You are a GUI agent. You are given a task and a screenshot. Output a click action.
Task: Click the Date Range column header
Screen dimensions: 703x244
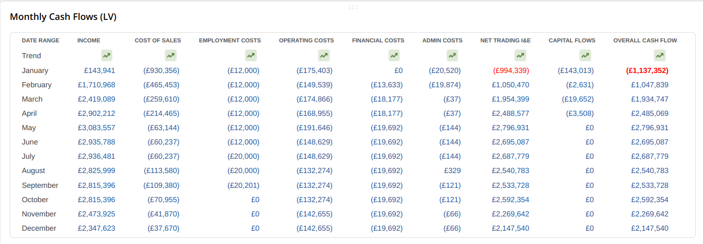coord(41,40)
